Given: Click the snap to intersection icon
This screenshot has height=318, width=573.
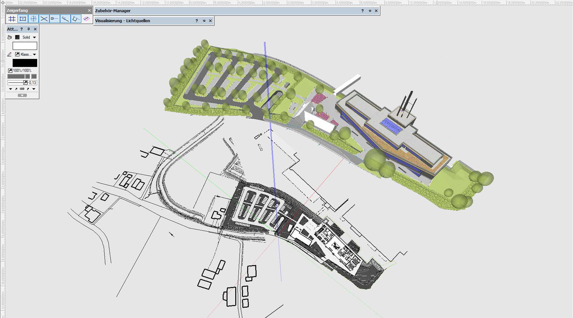Looking at the screenshot, I should pos(44,19).
